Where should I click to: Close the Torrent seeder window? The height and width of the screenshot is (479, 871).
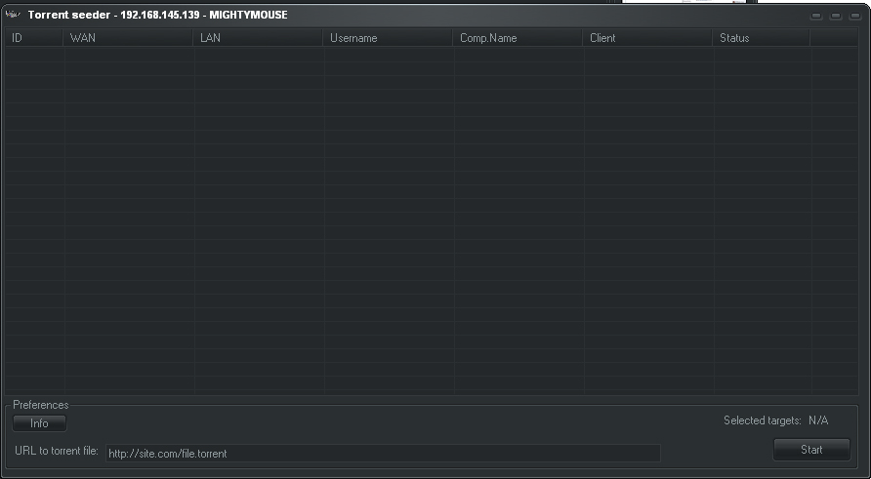[x=855, y=16]
